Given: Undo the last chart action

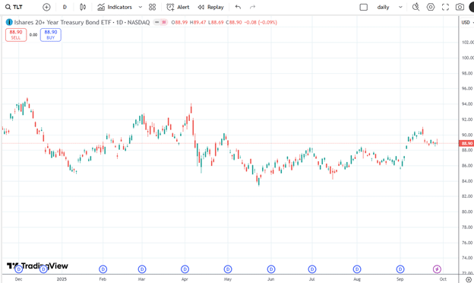Looking at the screenshot, I should pyautogui.click(x=239, y=7).
